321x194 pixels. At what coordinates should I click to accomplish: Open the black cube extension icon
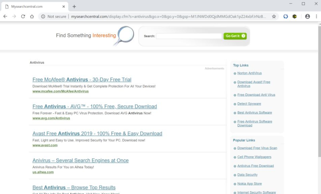(x=295, y=17)
